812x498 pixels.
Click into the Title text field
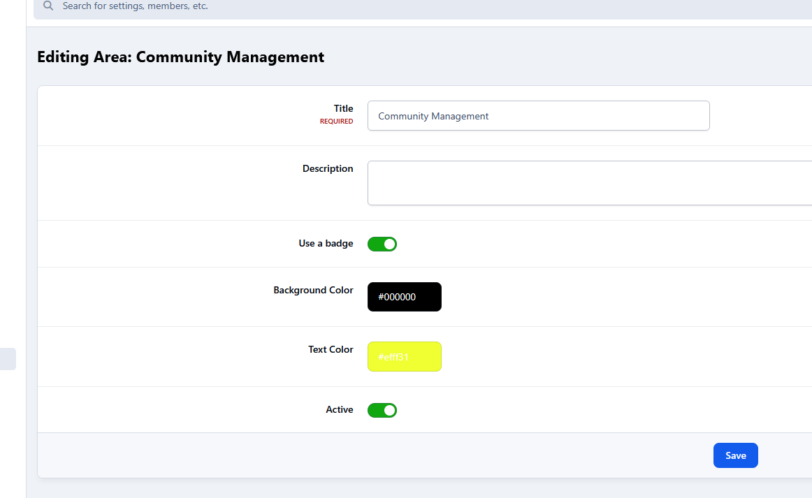[x=538, y=116]
